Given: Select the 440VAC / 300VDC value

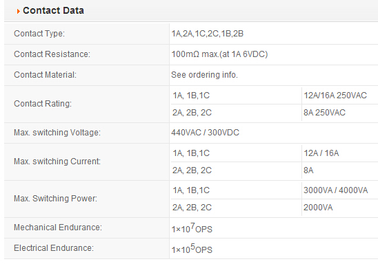Looking at the screenshot, I should point(205,133).
